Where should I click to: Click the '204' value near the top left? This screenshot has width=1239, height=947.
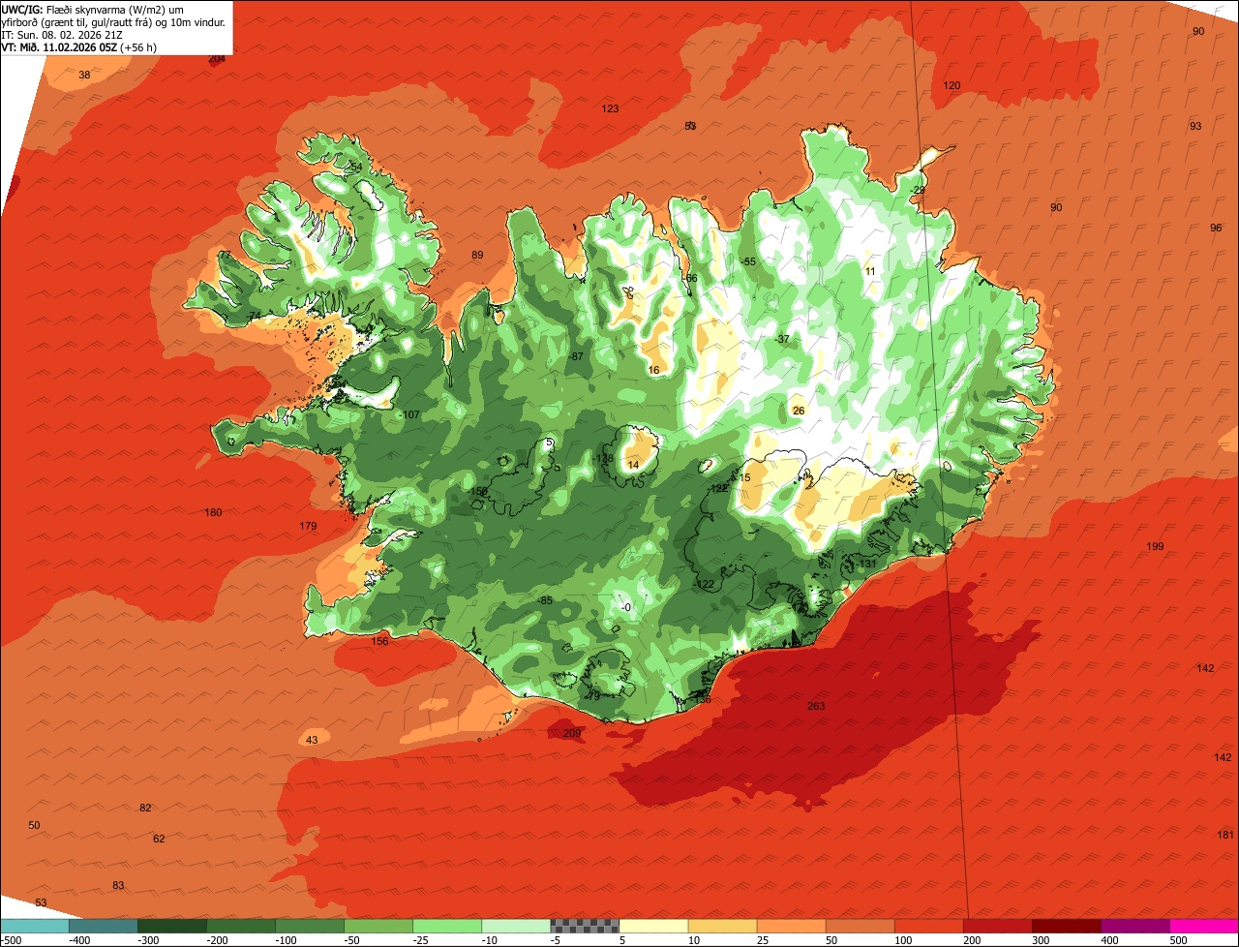217,58
